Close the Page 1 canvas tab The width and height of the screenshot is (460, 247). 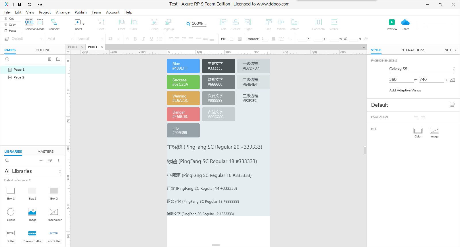102,47
